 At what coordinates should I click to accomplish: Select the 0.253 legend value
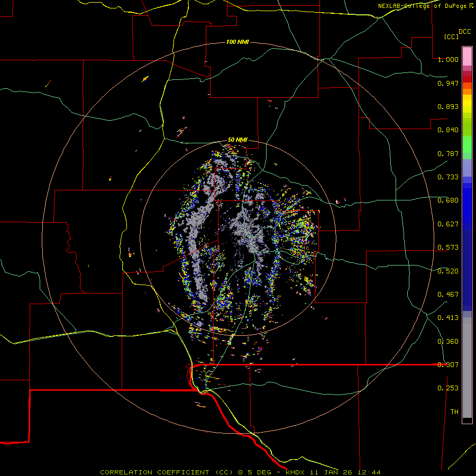[x=448, y=388]
